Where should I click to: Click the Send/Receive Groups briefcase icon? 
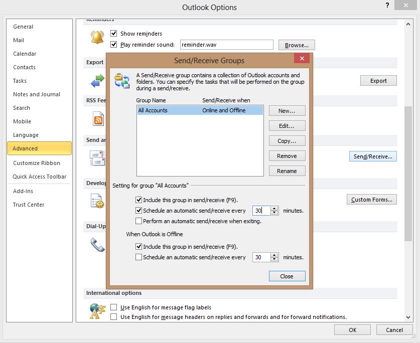(122, 81)
